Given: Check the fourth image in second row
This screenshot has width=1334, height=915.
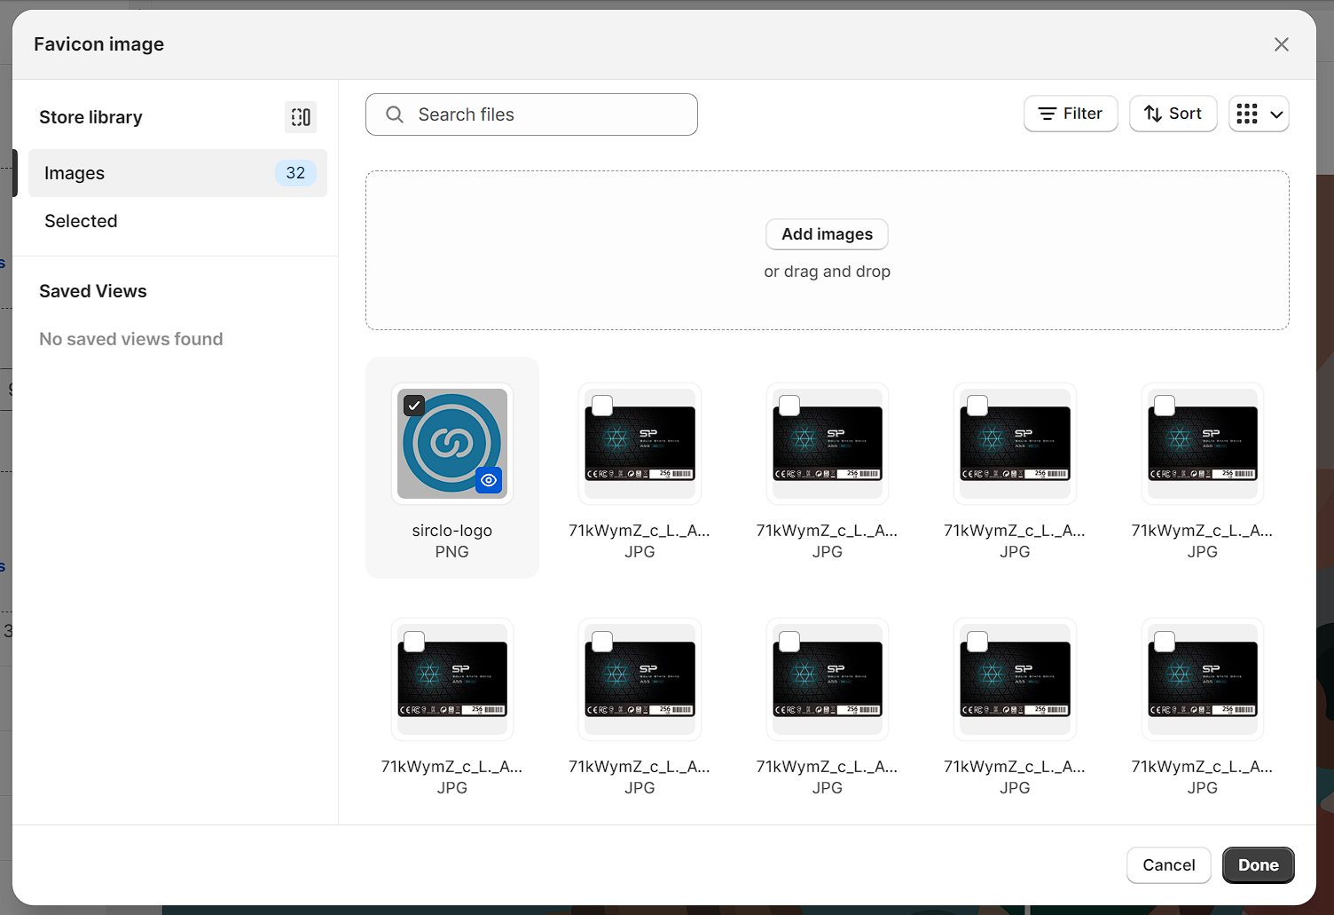Looking at the screenshot, I should pyautogui.click(x=977, y=642).
